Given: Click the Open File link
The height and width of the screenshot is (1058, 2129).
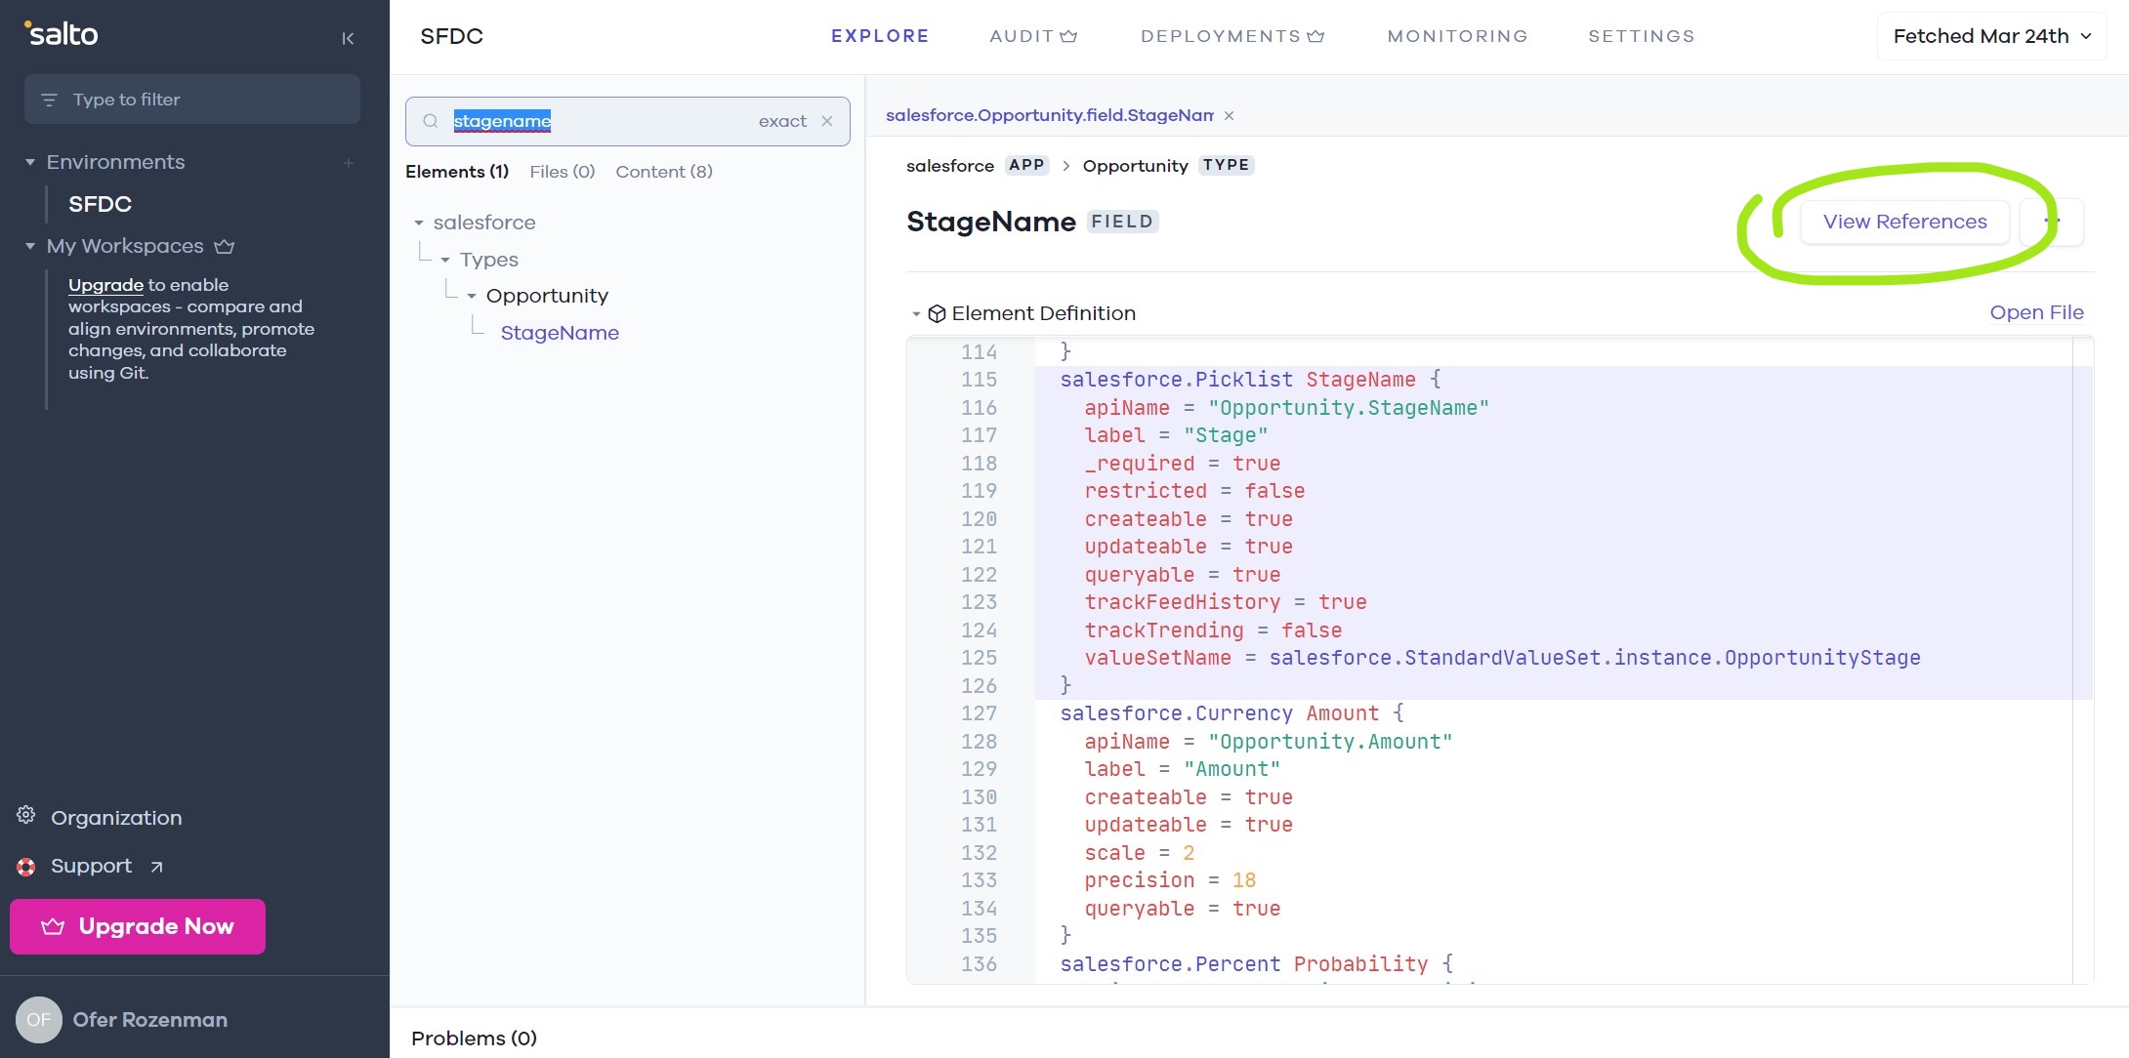Looking at the screenshot, I should pos(2036,312).
